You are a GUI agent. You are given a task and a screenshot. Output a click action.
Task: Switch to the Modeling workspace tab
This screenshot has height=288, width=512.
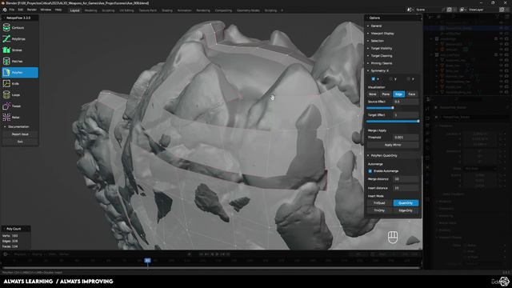(90, 10)
